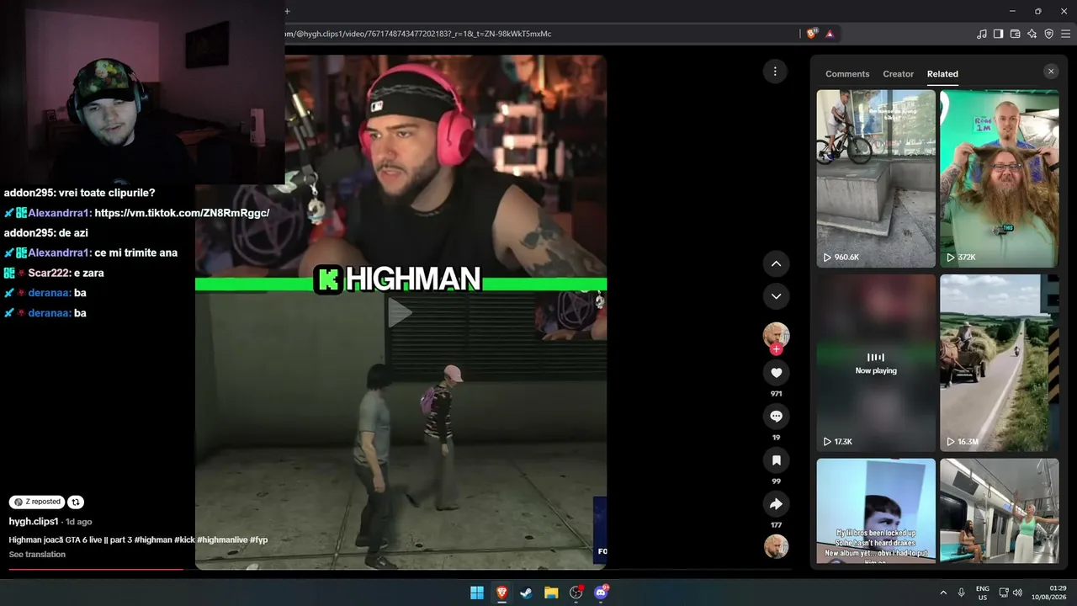Expand the system tray hidden icons chevron
This screenshot has width=1077, height=606.
pyautogui.click(x=943, y=593)
